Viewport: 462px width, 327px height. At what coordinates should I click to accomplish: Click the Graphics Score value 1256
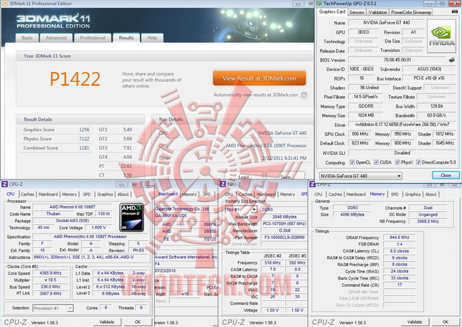(x=84, y=129)
